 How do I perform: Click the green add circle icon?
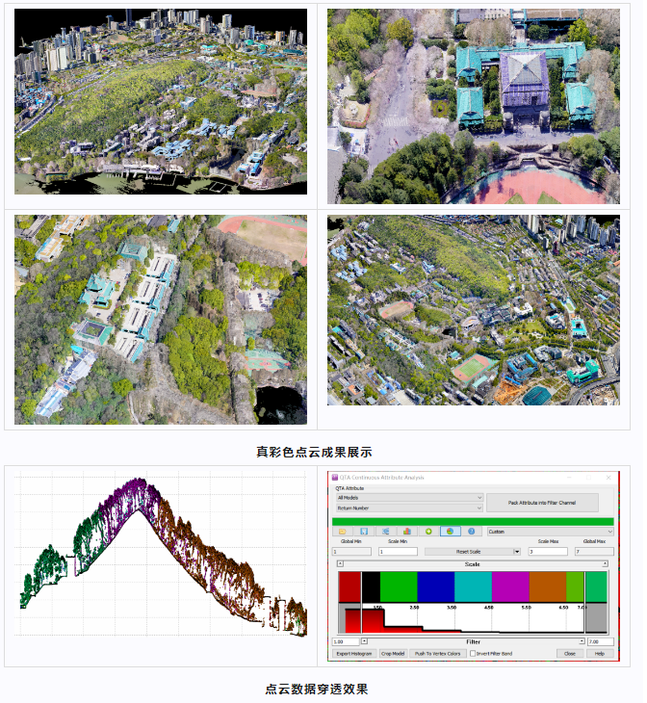click(428, 532)
